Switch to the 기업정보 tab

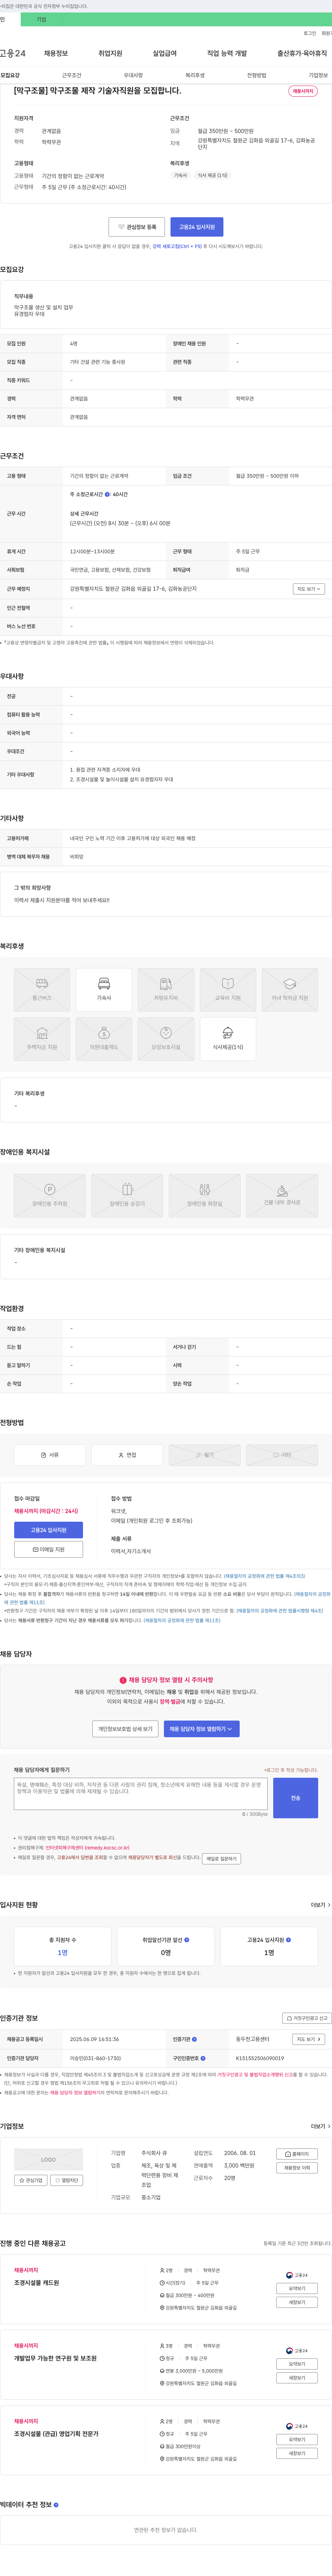[318, 75]
